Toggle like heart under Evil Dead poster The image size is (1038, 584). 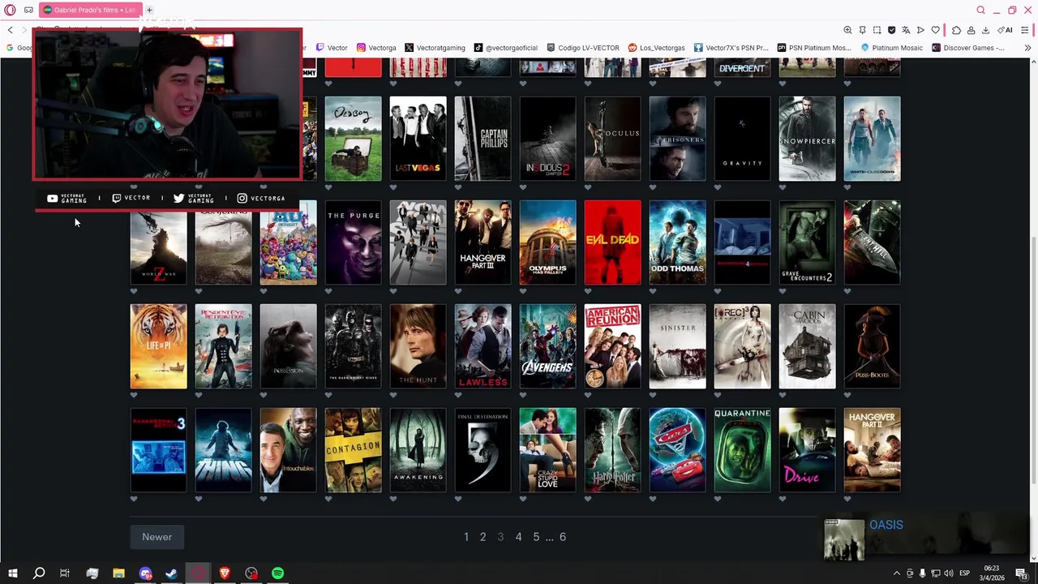click(x=588, y=291)
